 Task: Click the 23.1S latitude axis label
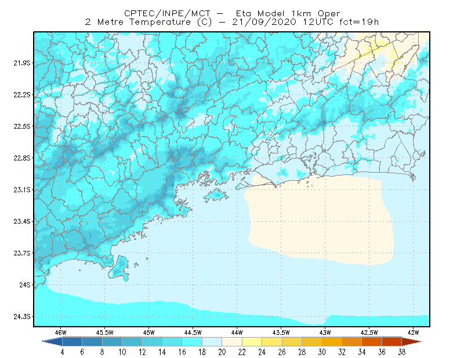point(22,190)
